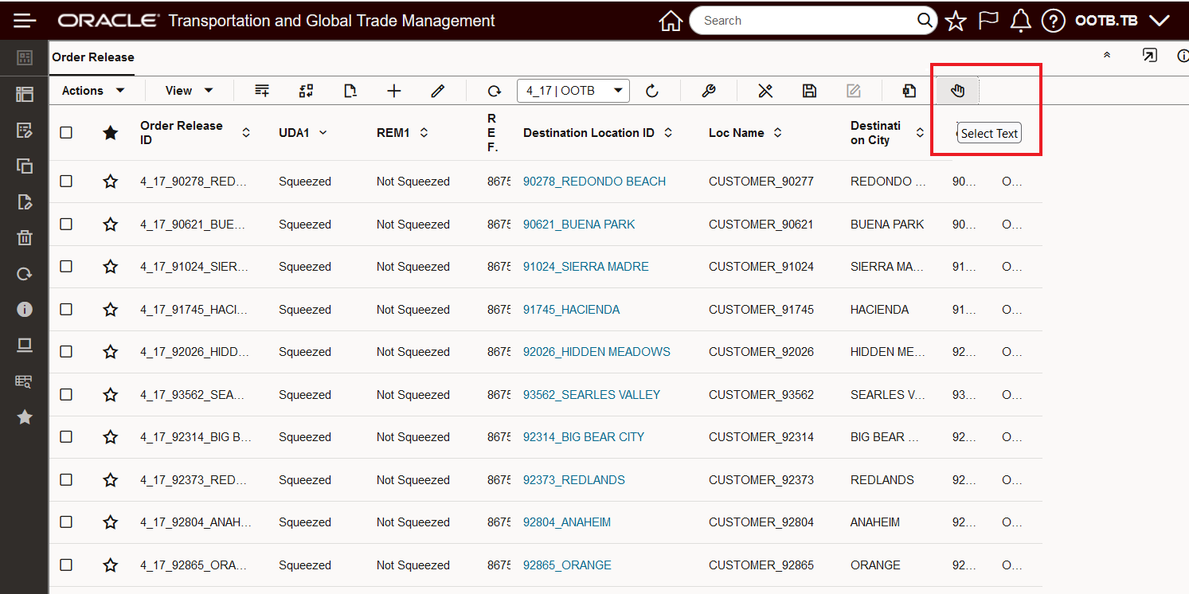Click the save floppy disk icon
The image size is (1189, 594).
[809, 91]
